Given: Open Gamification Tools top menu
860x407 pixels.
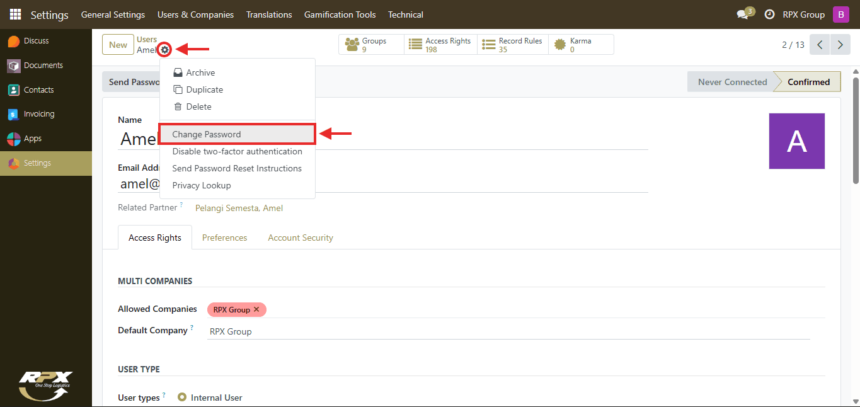Looking at the screenshot, I should (340, 14).
